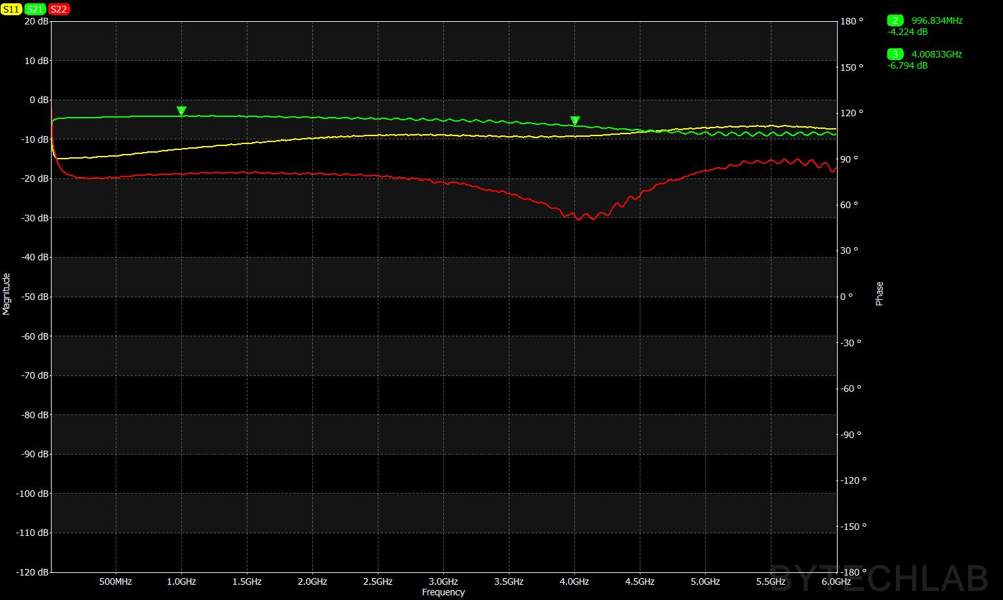Click the marker 3 number badge

pyautogui.click(x=895, y=54)
